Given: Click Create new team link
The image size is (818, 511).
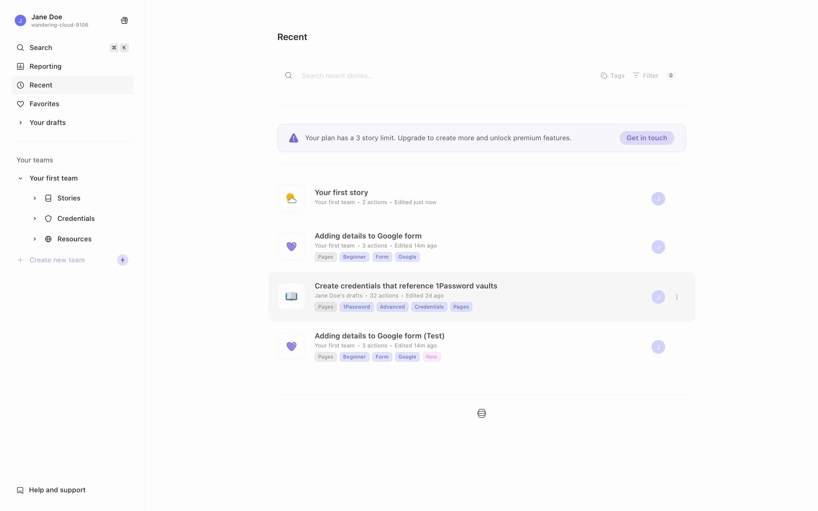Looking at the screenshot, I should (57, 260).
